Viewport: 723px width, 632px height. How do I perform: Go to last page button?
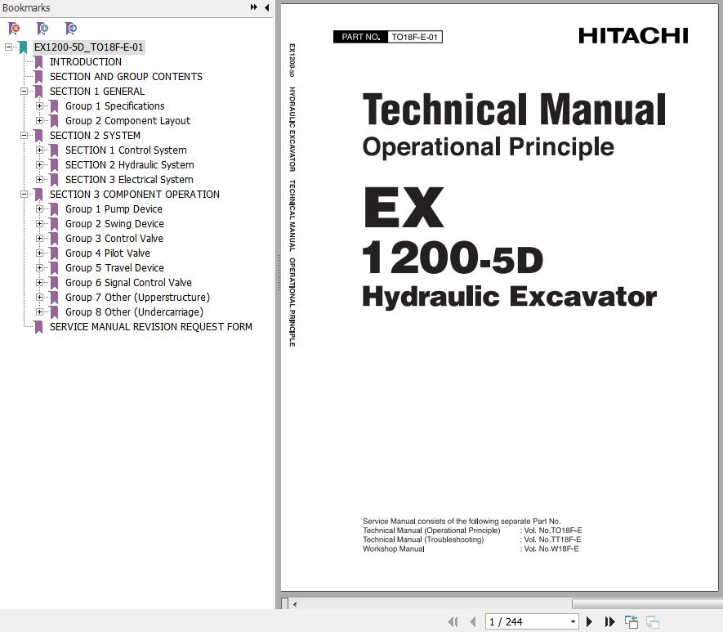click(609, 622)
